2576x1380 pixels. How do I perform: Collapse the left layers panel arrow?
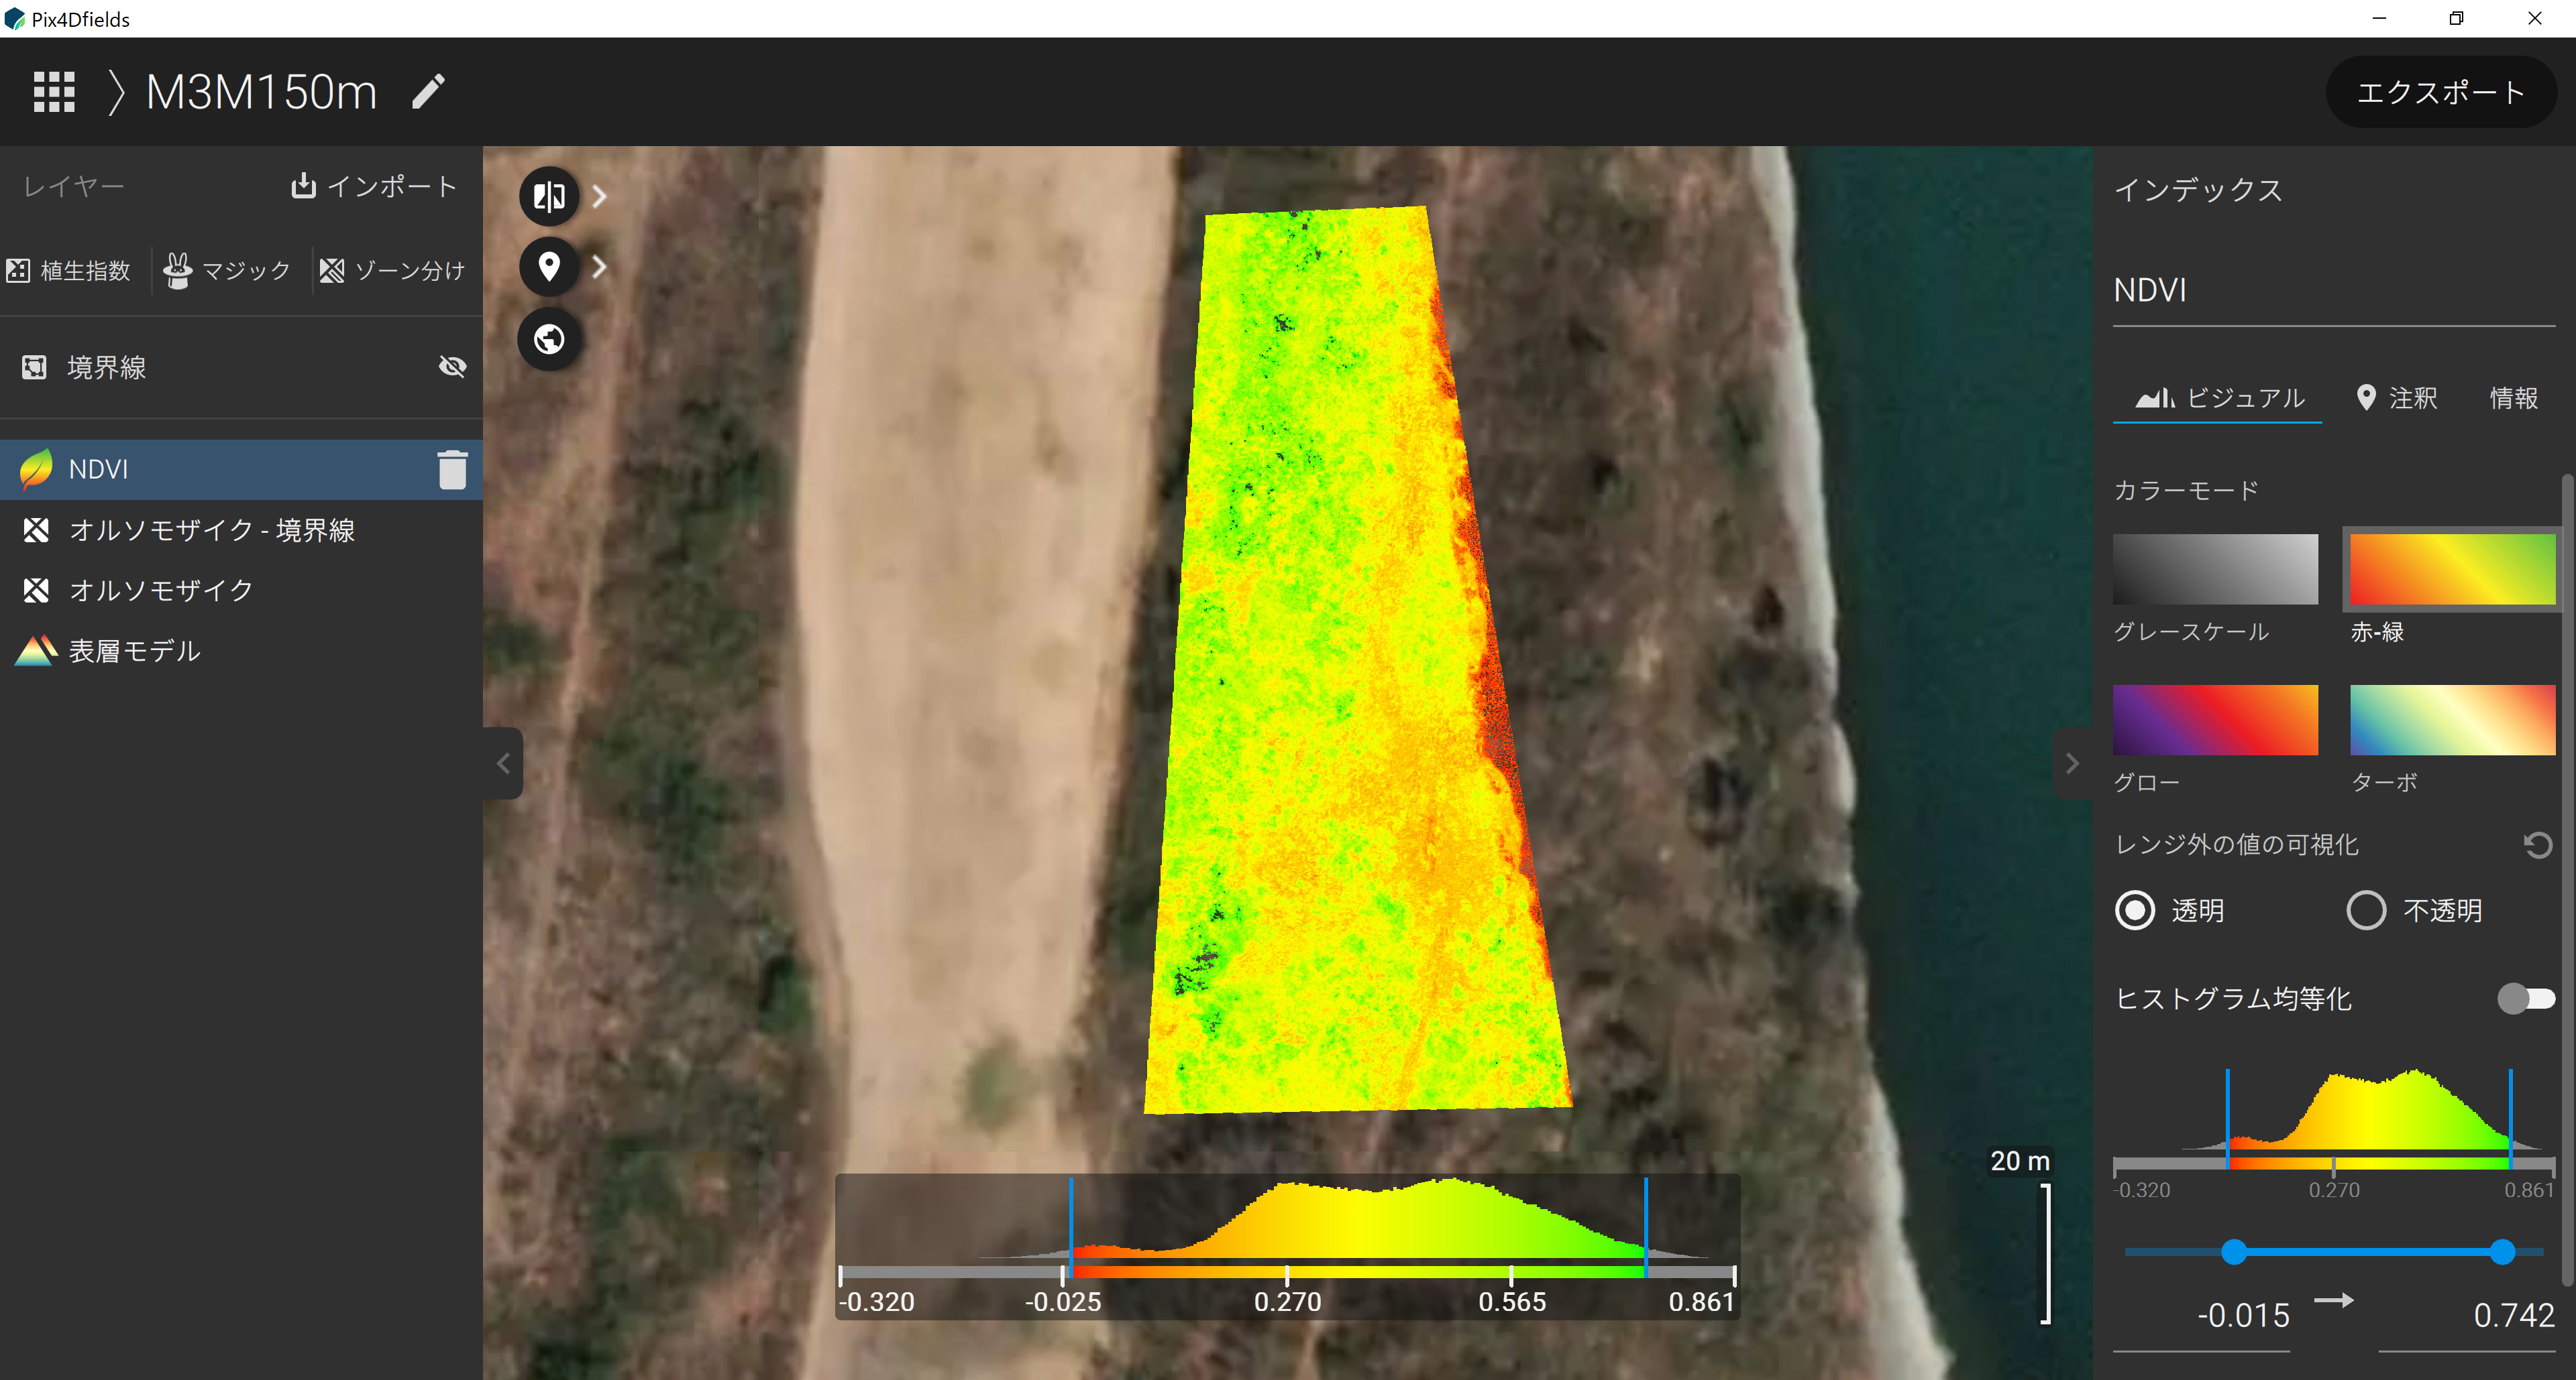[x=503, y=763]
